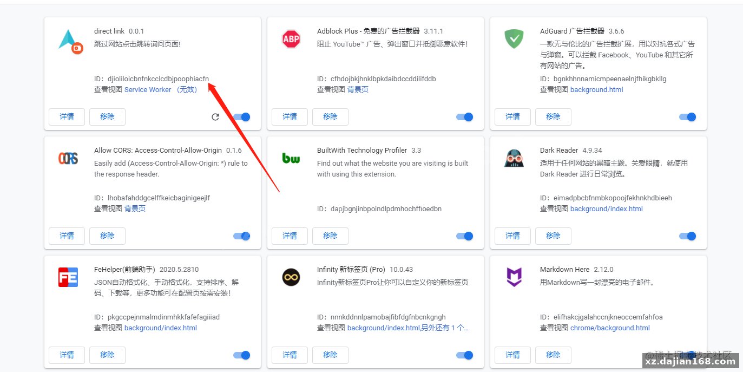Click BuiltWith extension ID text
Image resolution: width=743 pixels, height=372 pixels.
pos(379,209)
